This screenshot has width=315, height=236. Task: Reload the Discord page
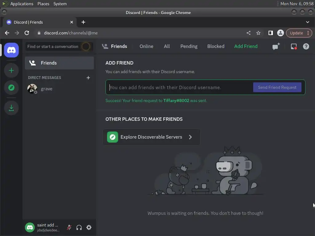27,33
